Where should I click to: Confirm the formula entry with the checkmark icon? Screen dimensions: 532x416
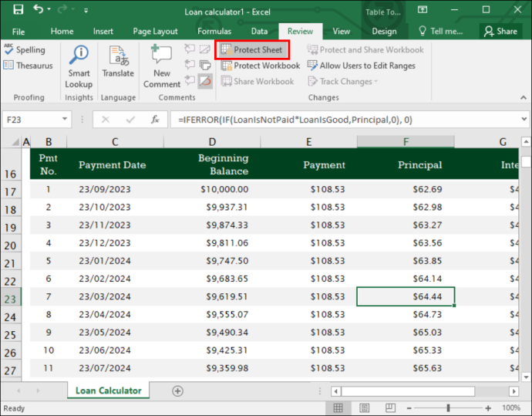130,119
